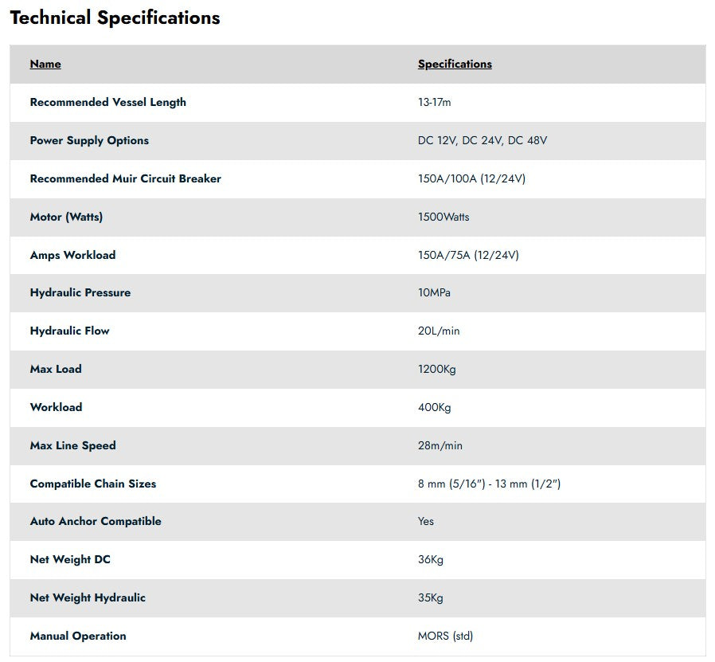Click the underlined Specifications column header

(455, 64)
